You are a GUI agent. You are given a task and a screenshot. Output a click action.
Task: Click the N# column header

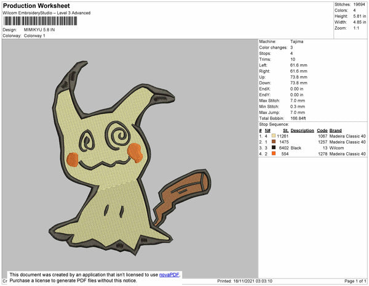point(267,130)
